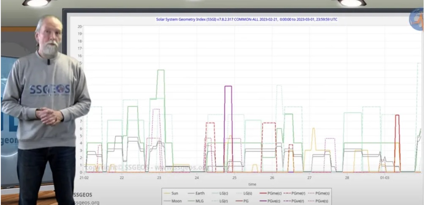Click the PG legend marker
This screenshot has width=424, height=205.
(241, 201)
